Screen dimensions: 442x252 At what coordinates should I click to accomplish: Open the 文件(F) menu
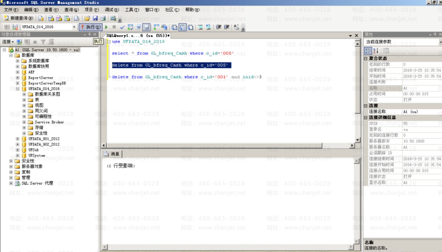[x=11, y=10]
